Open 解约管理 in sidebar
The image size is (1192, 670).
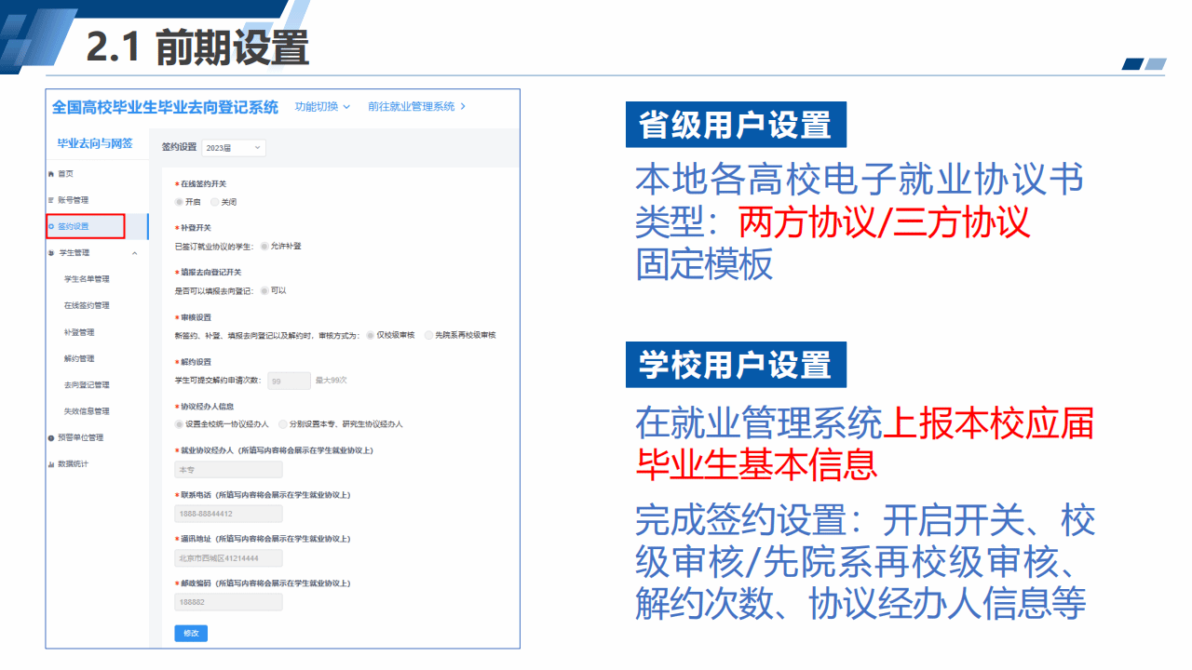point(79,358)
